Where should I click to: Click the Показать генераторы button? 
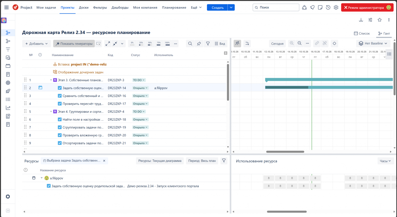click(74, 44)
